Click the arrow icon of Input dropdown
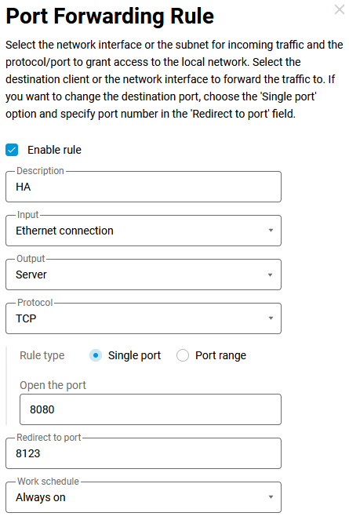The width and height of the screenshot is (349, 520). [x=271, y=231]
